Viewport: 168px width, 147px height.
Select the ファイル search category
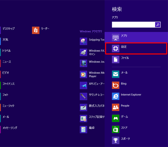pos(136,59)
